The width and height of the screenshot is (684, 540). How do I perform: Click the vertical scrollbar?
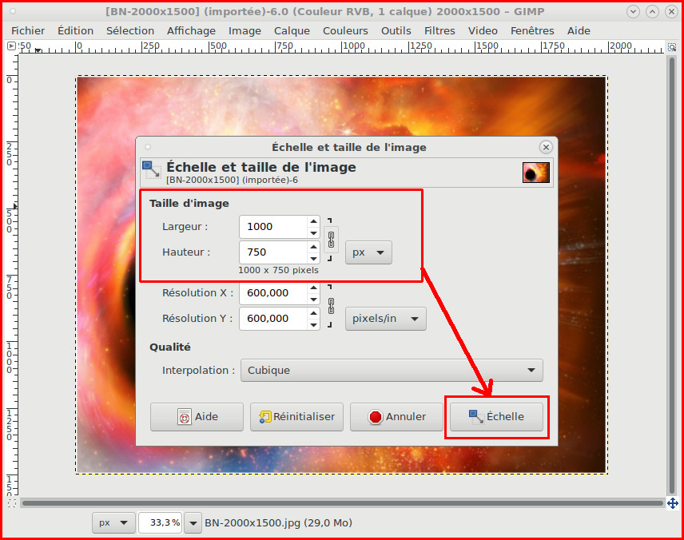(672, 275)
